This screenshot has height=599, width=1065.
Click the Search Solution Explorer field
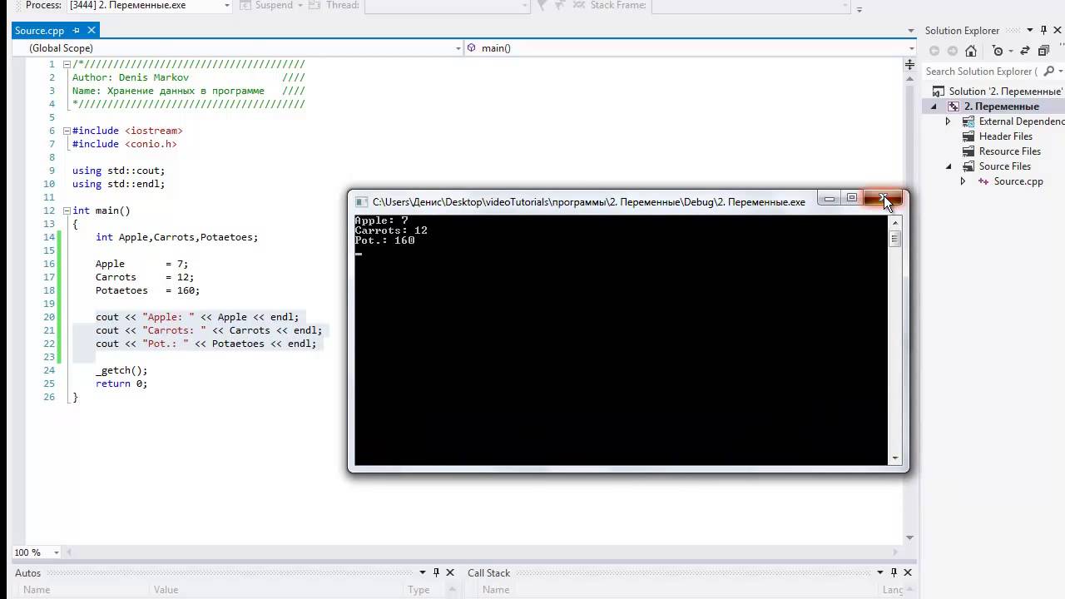982,72
